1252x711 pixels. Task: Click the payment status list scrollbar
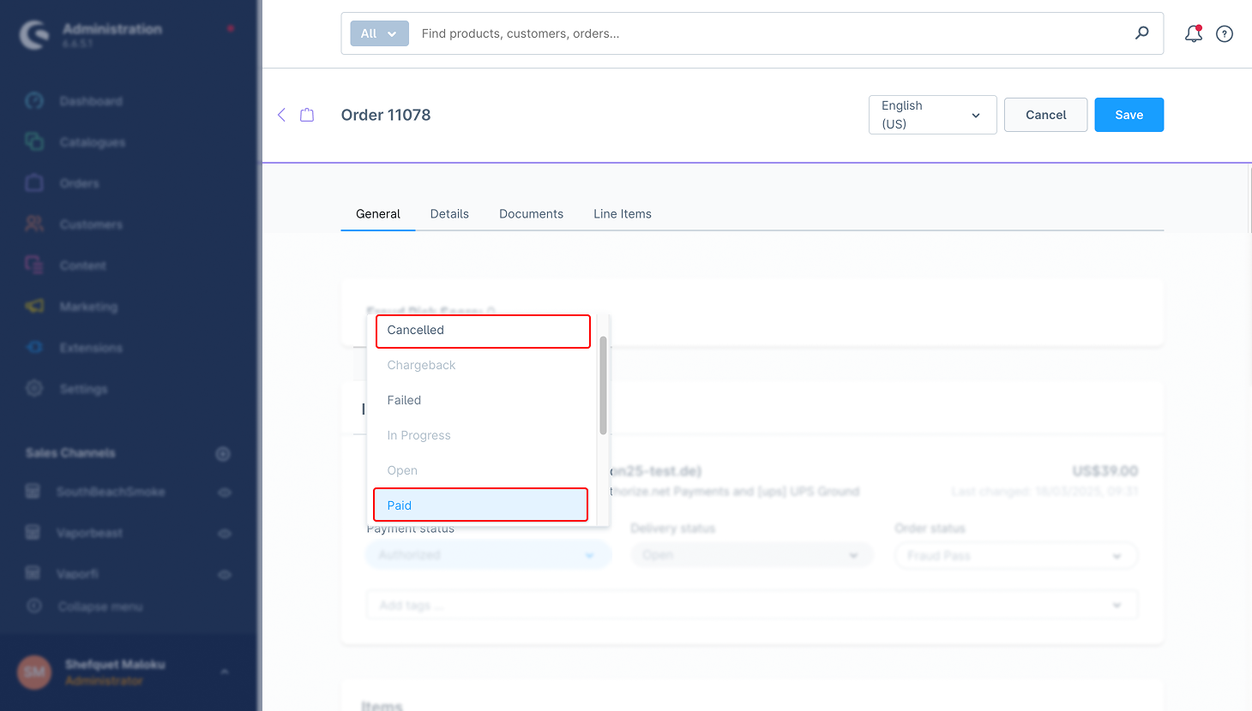point(603,385)
